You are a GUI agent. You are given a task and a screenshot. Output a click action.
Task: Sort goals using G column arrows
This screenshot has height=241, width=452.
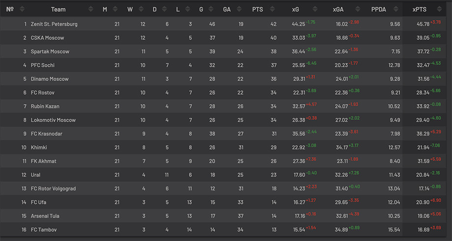pos(211,9)
